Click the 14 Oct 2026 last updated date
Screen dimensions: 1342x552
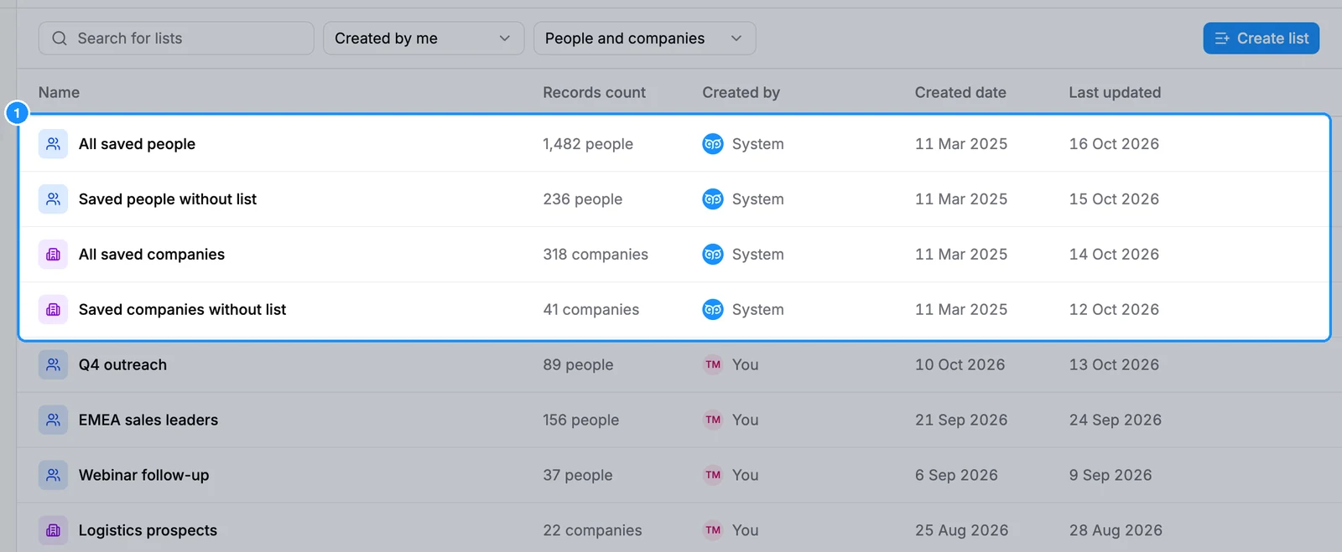pos(1114,255)
